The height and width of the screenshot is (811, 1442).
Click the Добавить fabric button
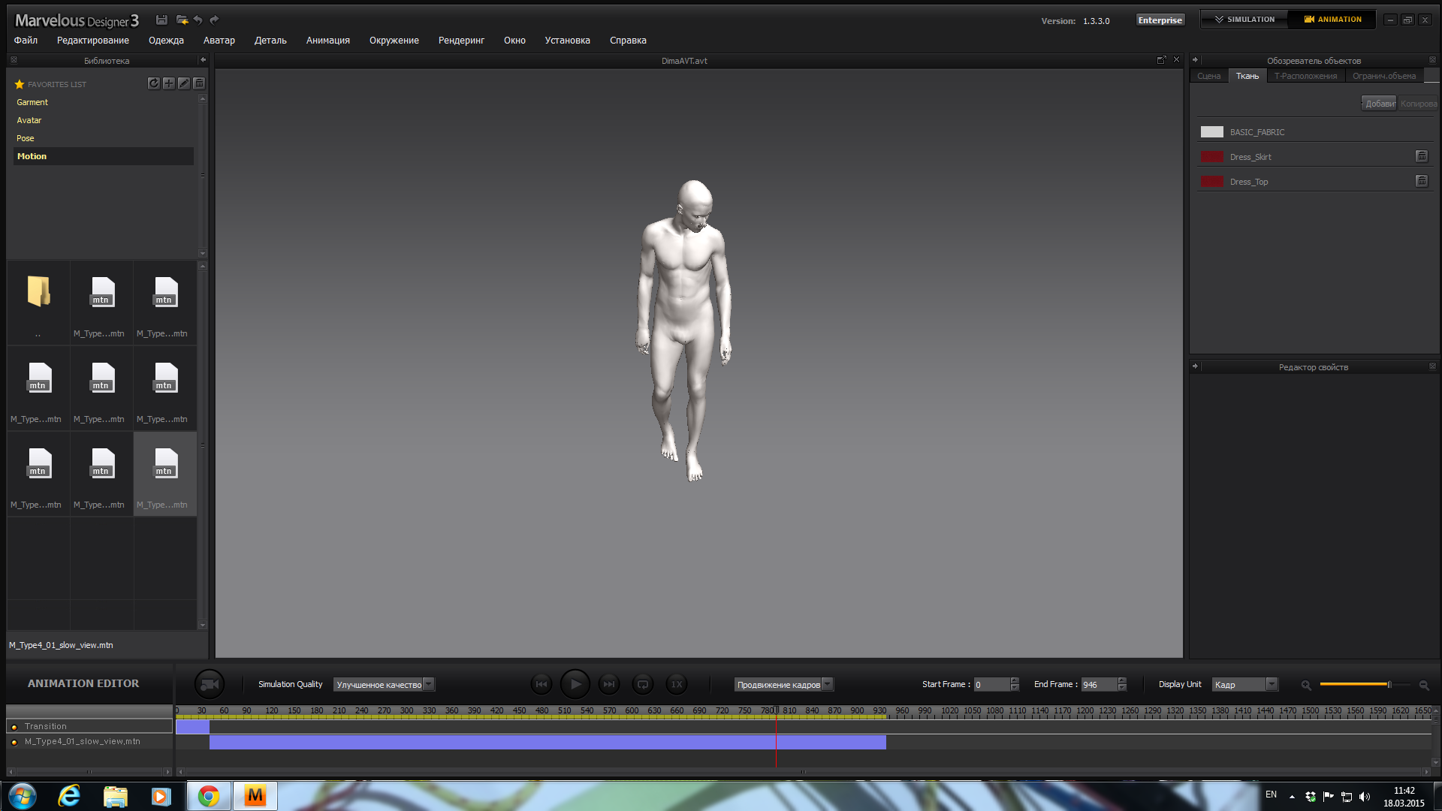pos(1379,104)
